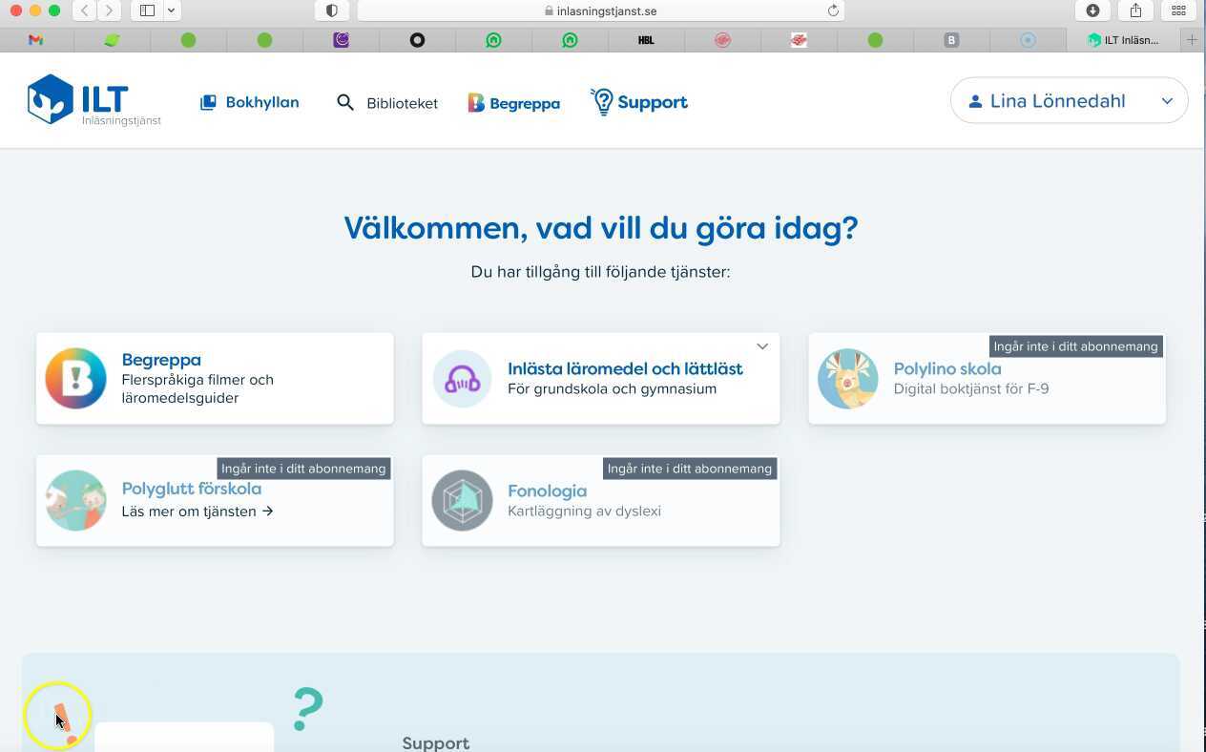Viewport: 1206px width, 752px height.
Task: Expand the Inlästa läromedel card chevron
Action: pos(761,345)
